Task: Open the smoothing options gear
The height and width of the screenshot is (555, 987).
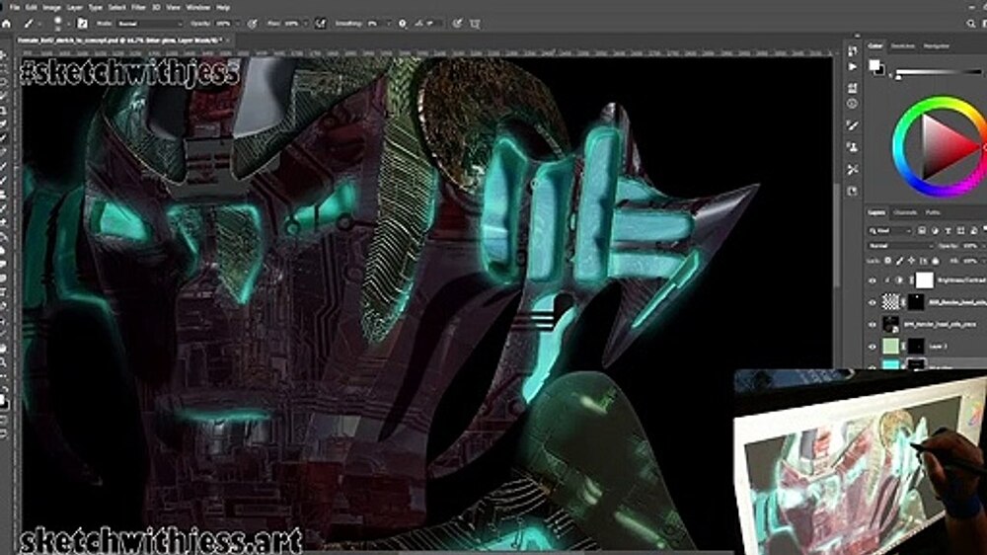Action: 403,24
